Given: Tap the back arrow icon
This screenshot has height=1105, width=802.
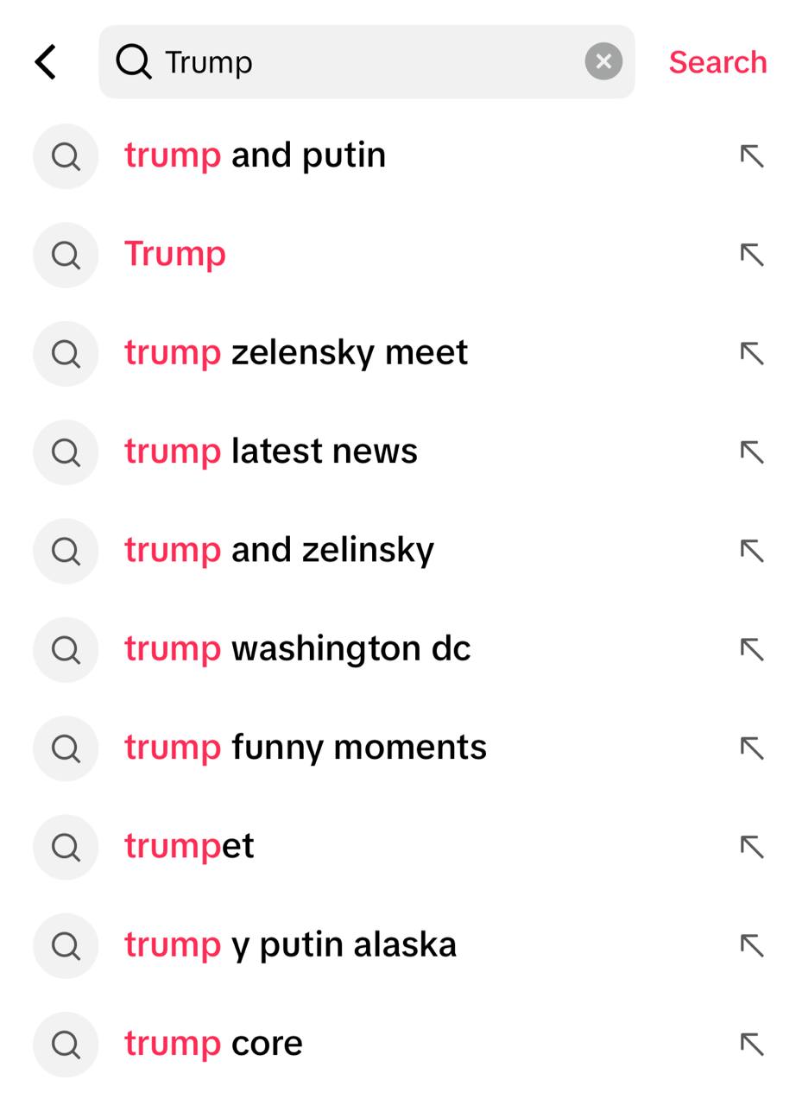Looking at the screenshot, I should coord(47,62).
